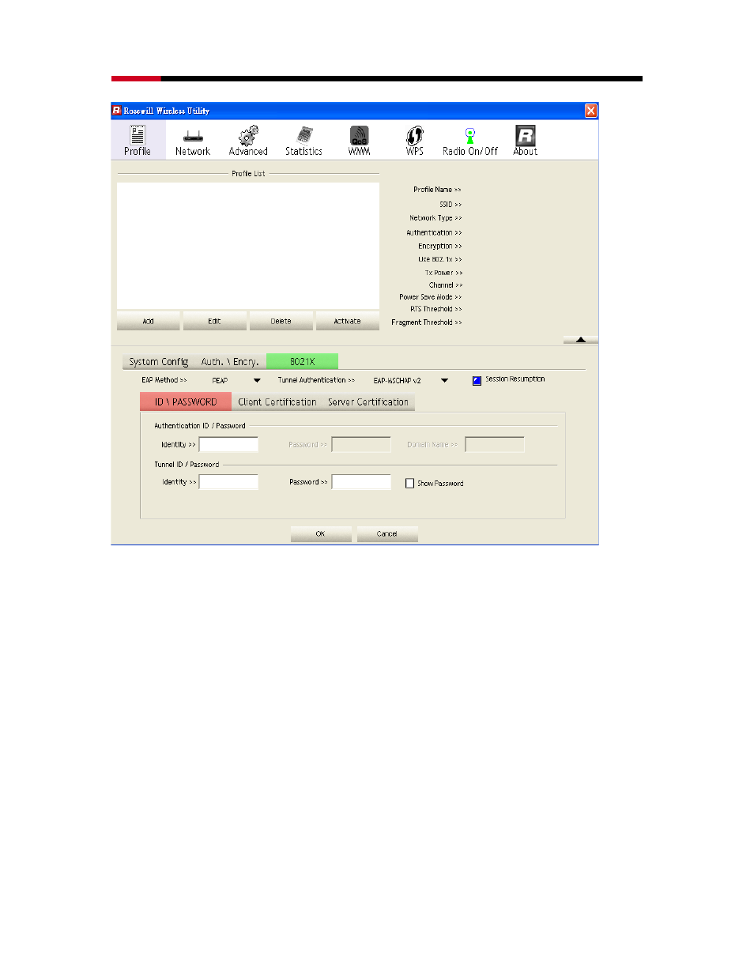Click the "SSID >>" label
This screenshot has height=976, width=754.
(451, 205)
